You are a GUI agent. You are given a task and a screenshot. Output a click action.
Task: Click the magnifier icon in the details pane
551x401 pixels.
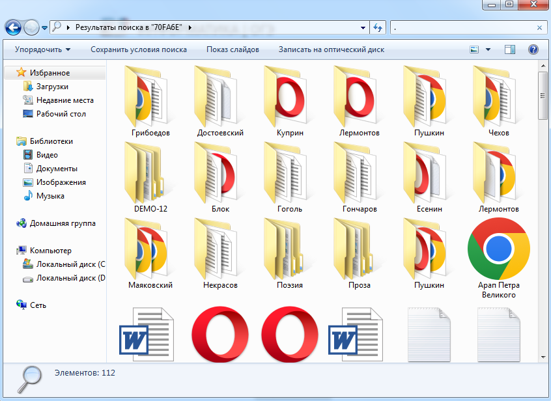(29, 380)
